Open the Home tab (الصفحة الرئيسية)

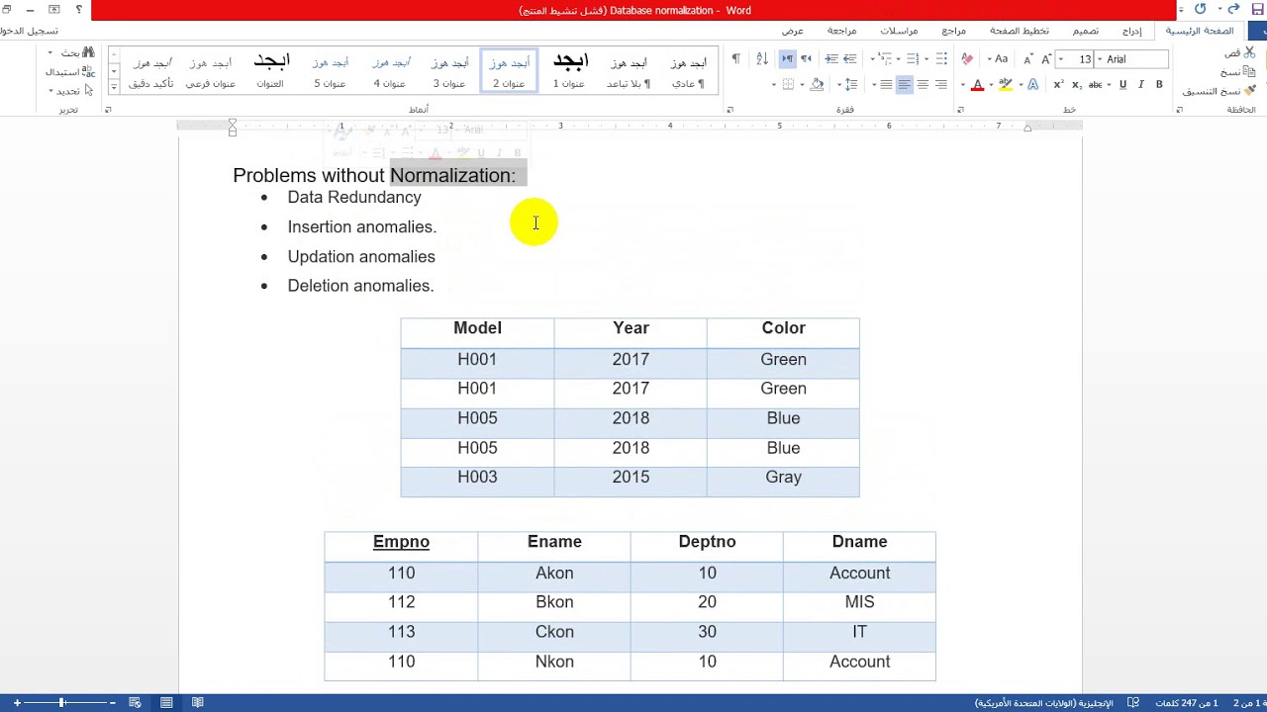(1200, 31)
